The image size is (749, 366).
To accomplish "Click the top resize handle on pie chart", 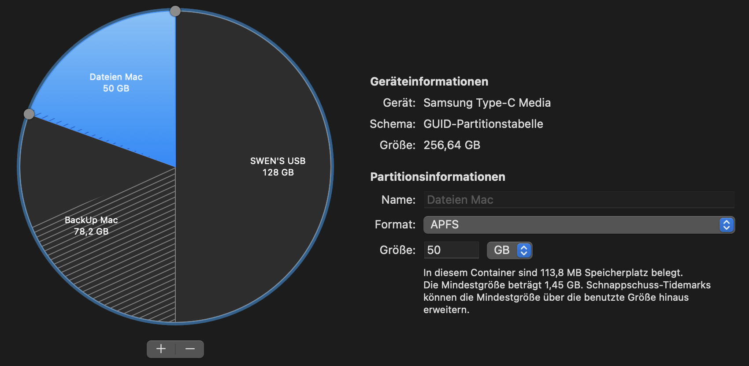I will coord(175,11).
